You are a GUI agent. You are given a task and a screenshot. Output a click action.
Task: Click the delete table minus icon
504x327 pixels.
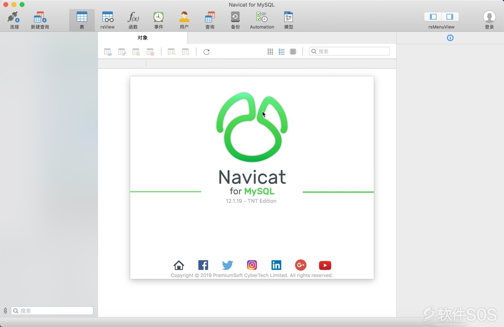(x=150, y=52)
